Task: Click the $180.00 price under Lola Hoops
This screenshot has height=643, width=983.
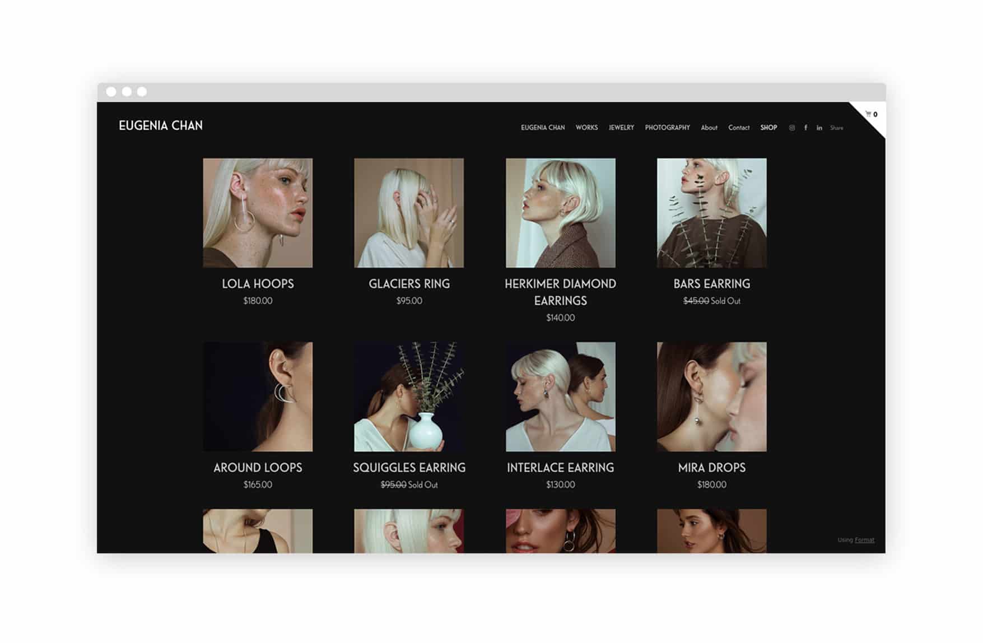Action: 258,301
